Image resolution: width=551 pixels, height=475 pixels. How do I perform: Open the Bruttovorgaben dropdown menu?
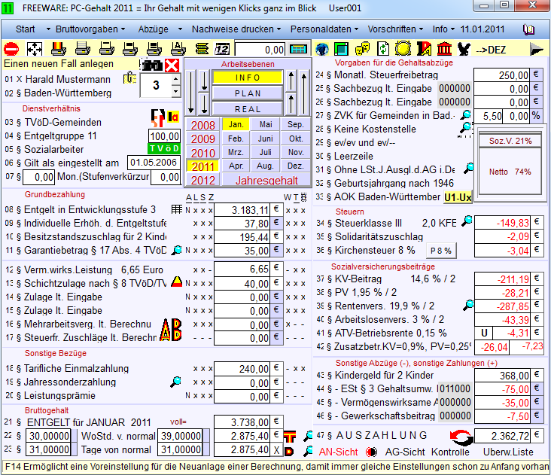tap(91, 29)
